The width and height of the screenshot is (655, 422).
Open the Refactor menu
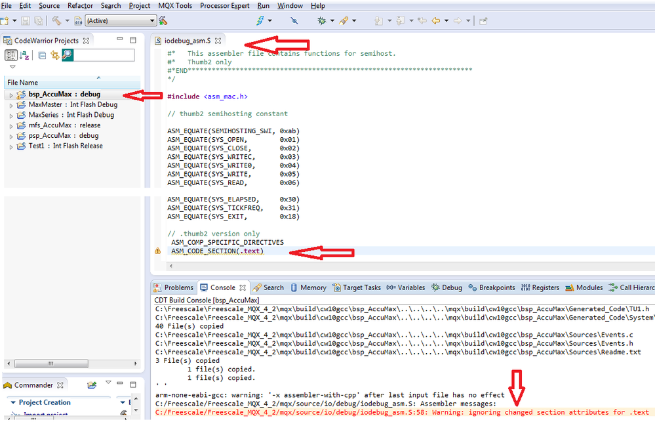[80, 6]
